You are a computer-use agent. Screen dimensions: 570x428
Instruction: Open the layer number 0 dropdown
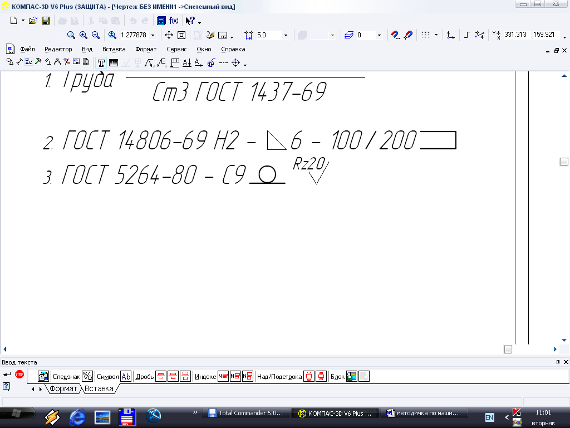(379, 35)
